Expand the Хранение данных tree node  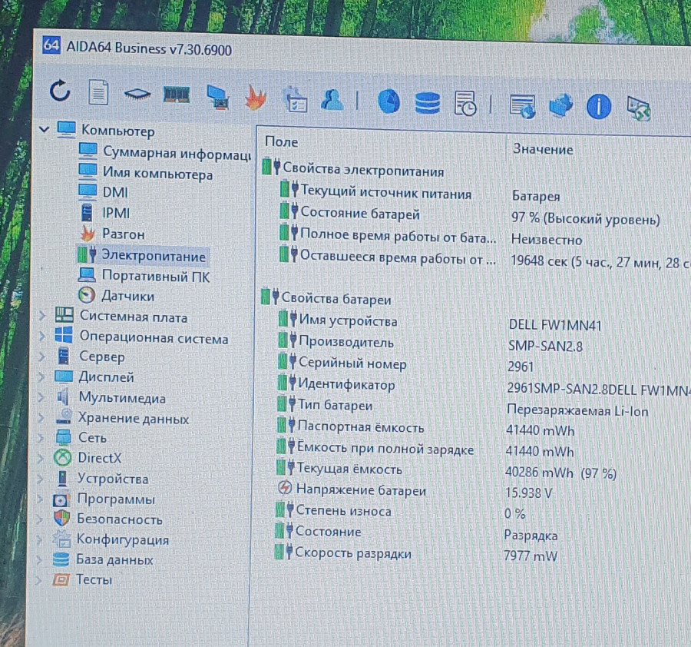(x=41, y=417)
